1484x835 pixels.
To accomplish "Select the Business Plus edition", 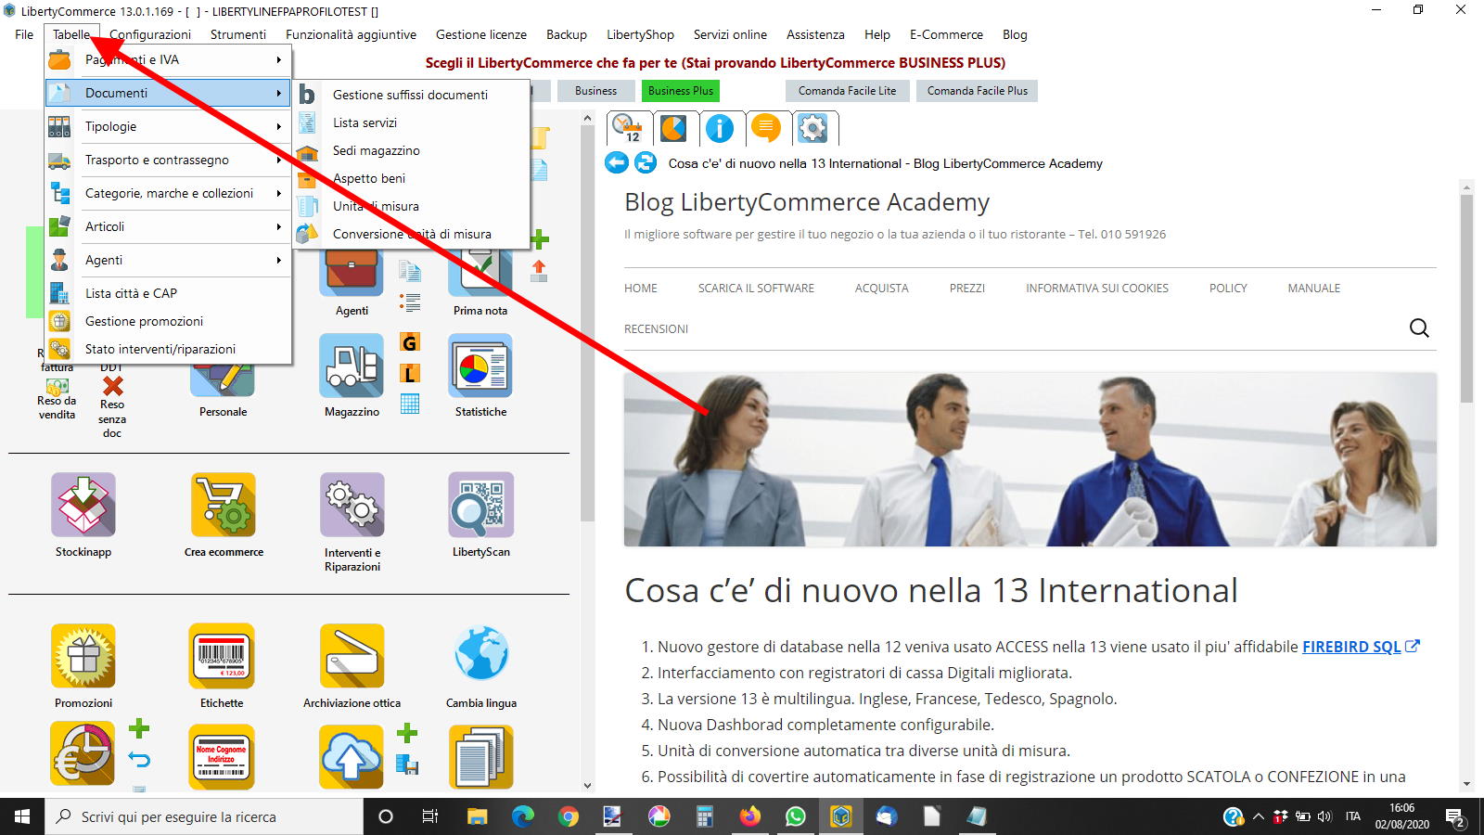I will pos(681,91).
